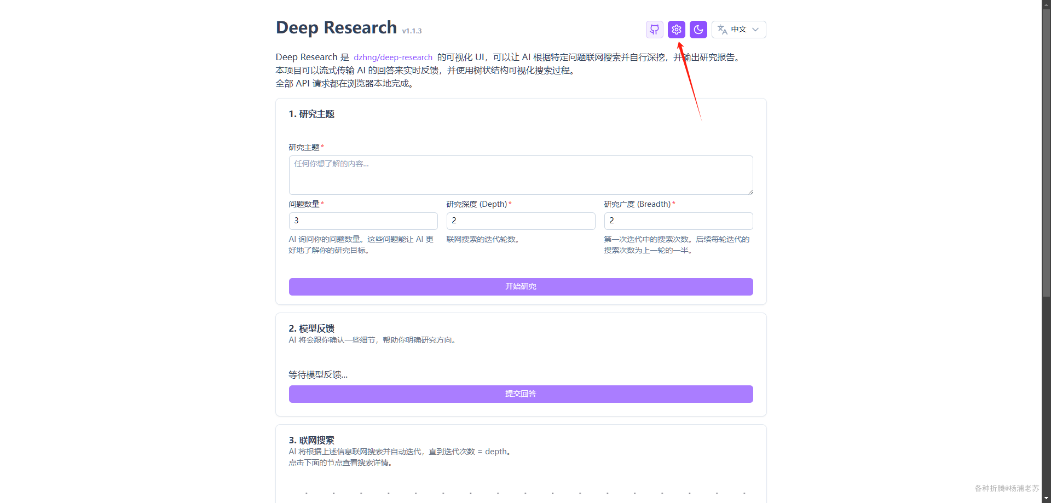Click the Deep Research page title

(x=336, y=27)
